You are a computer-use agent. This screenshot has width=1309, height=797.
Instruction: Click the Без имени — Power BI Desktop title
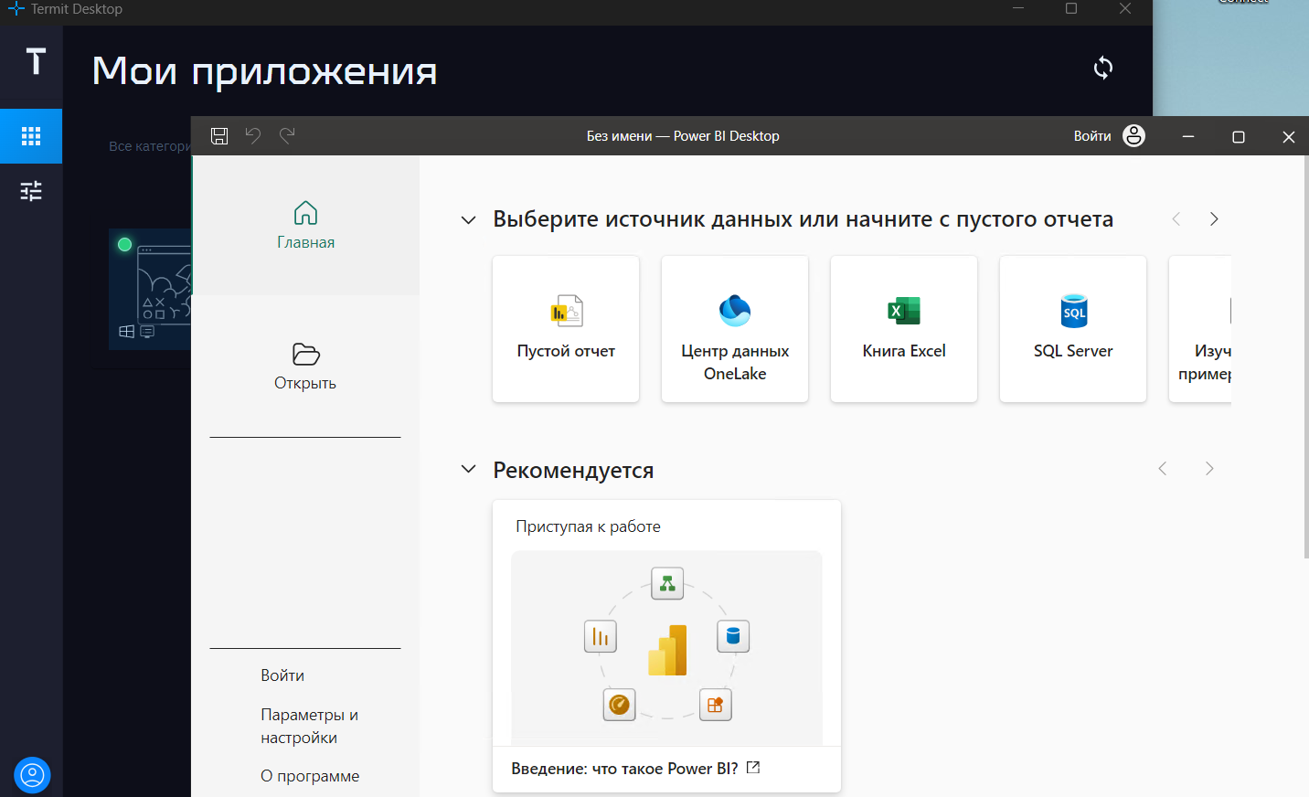(683, 136)
